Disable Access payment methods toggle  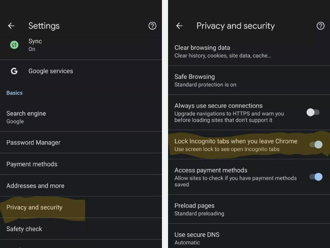(x=315, y=177)
